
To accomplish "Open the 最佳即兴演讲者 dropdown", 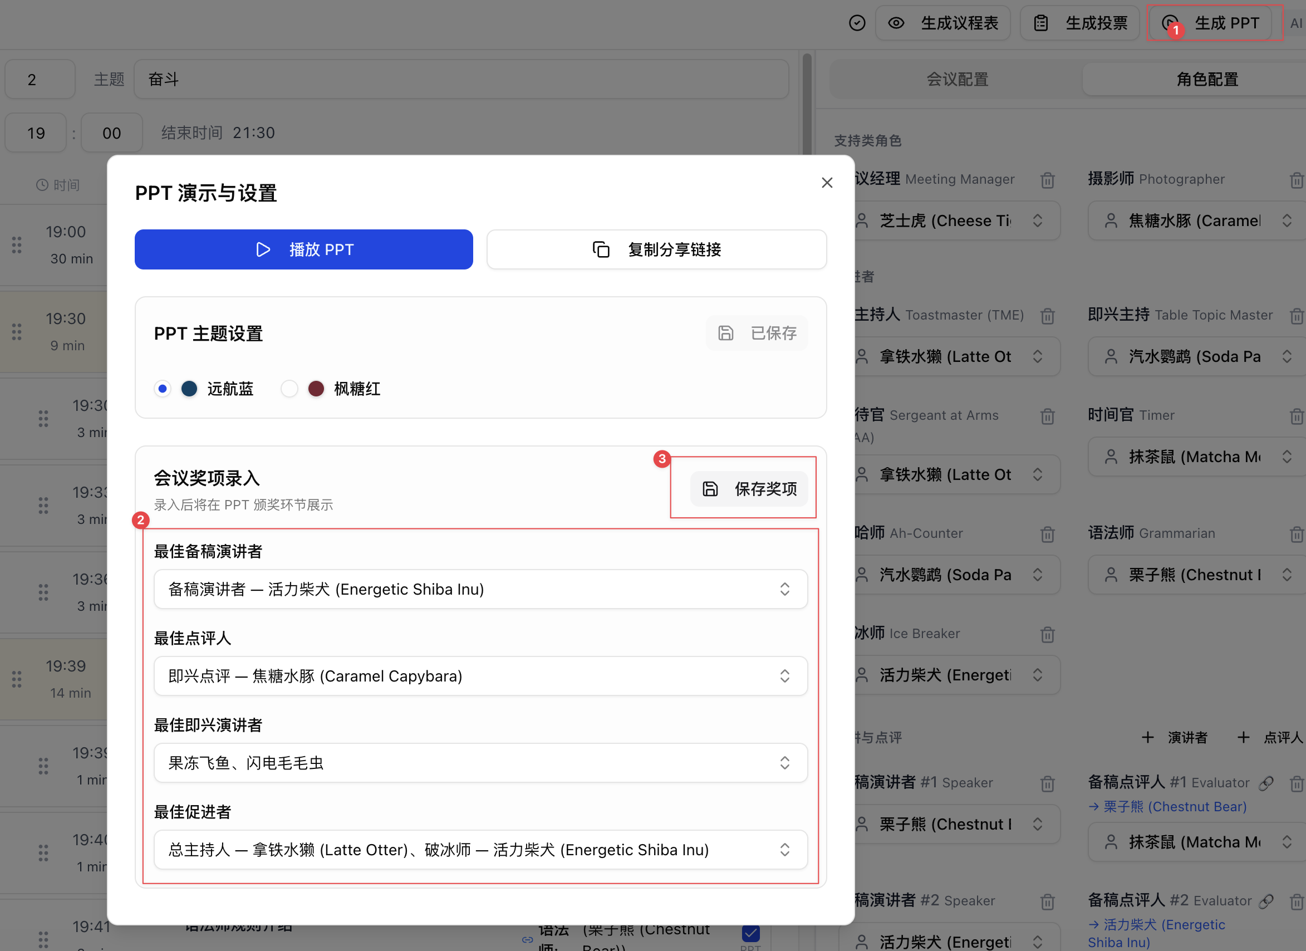I will click(x=480, y=763).
